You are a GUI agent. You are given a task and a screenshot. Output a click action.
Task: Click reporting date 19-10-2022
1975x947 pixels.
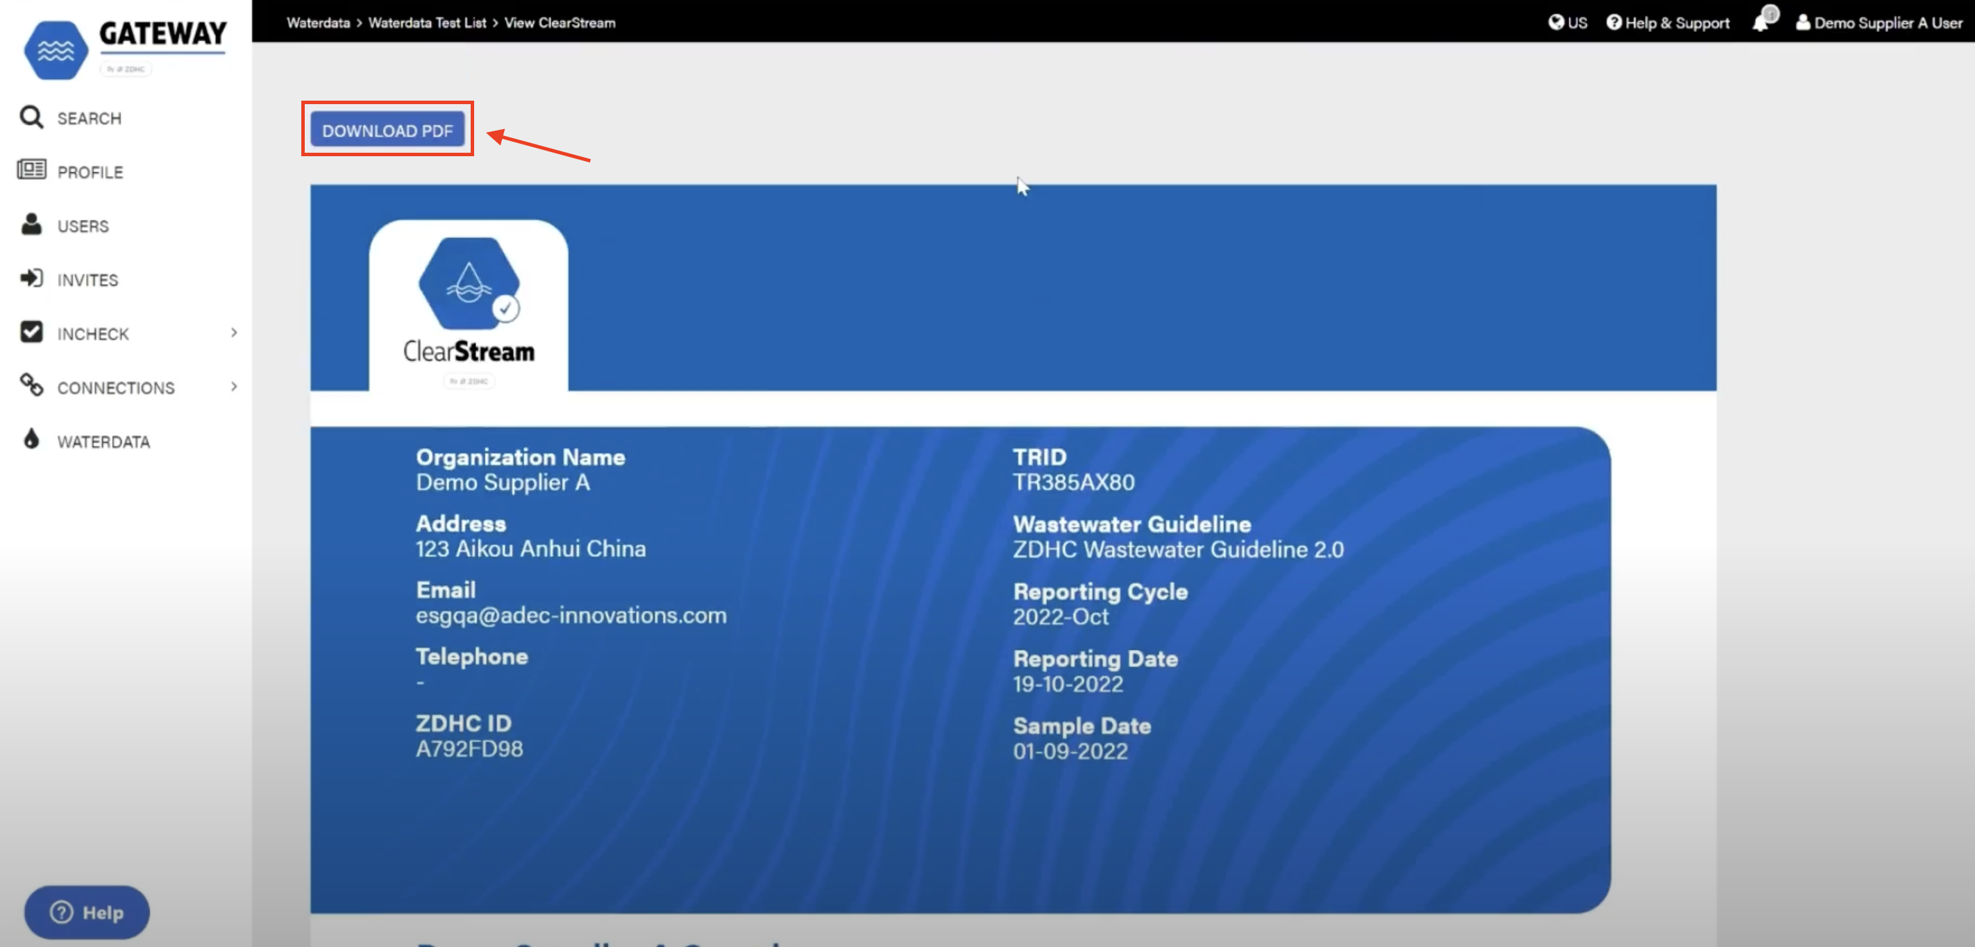(1068, 684)
